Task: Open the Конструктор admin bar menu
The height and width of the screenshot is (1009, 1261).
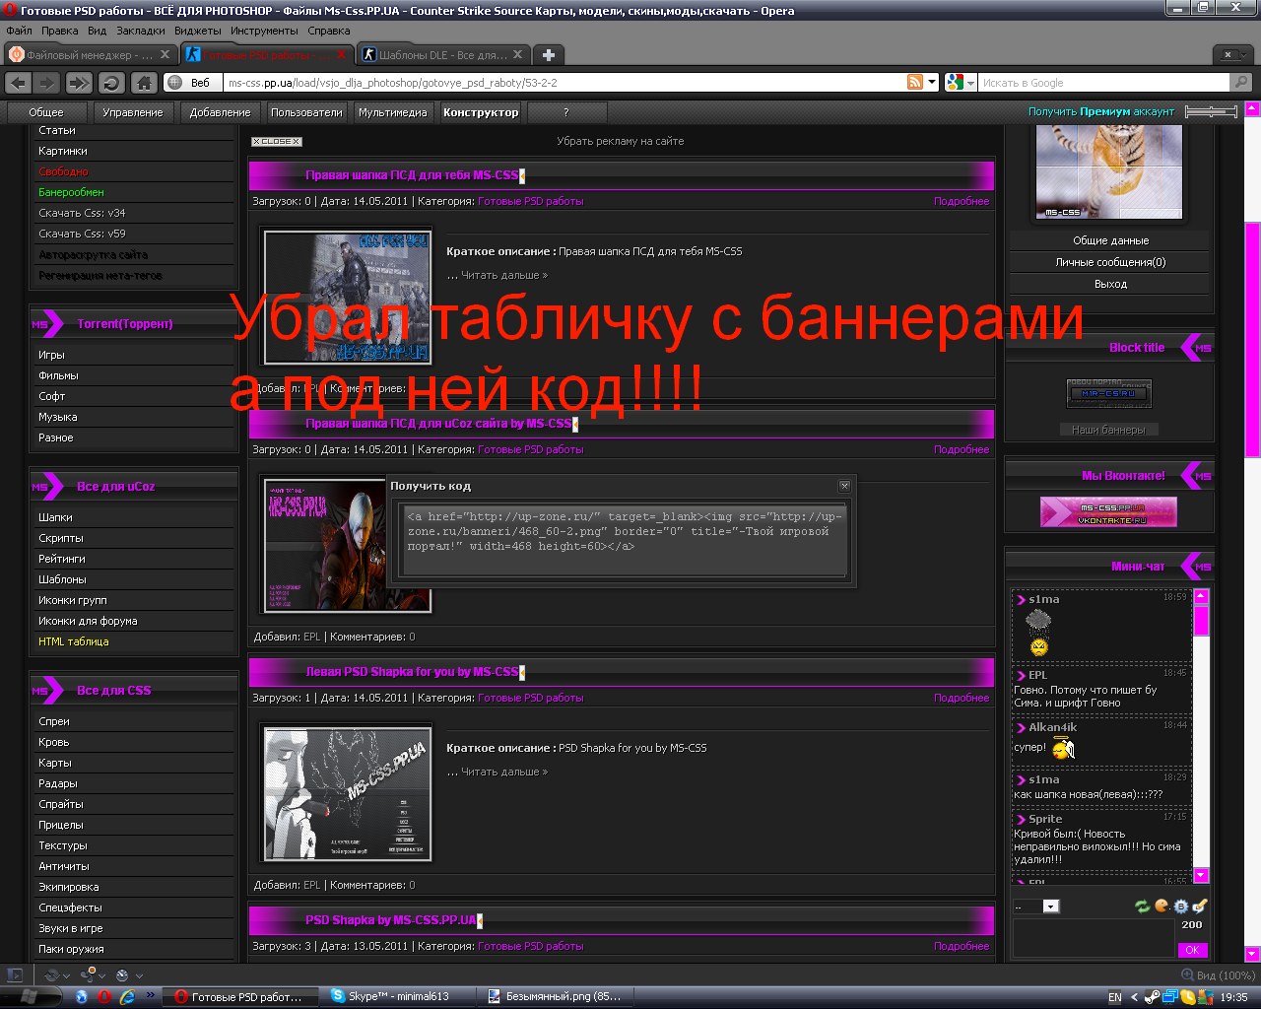Action: point(481,112)
